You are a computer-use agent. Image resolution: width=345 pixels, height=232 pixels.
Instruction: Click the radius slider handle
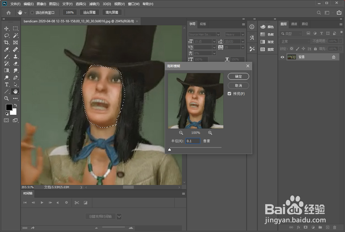click(170, 149)
